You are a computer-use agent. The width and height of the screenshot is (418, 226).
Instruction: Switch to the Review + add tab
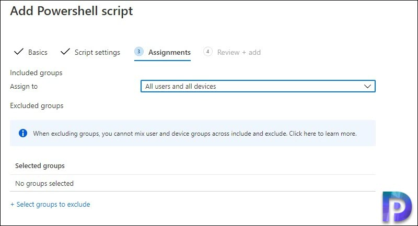[239, 52]
